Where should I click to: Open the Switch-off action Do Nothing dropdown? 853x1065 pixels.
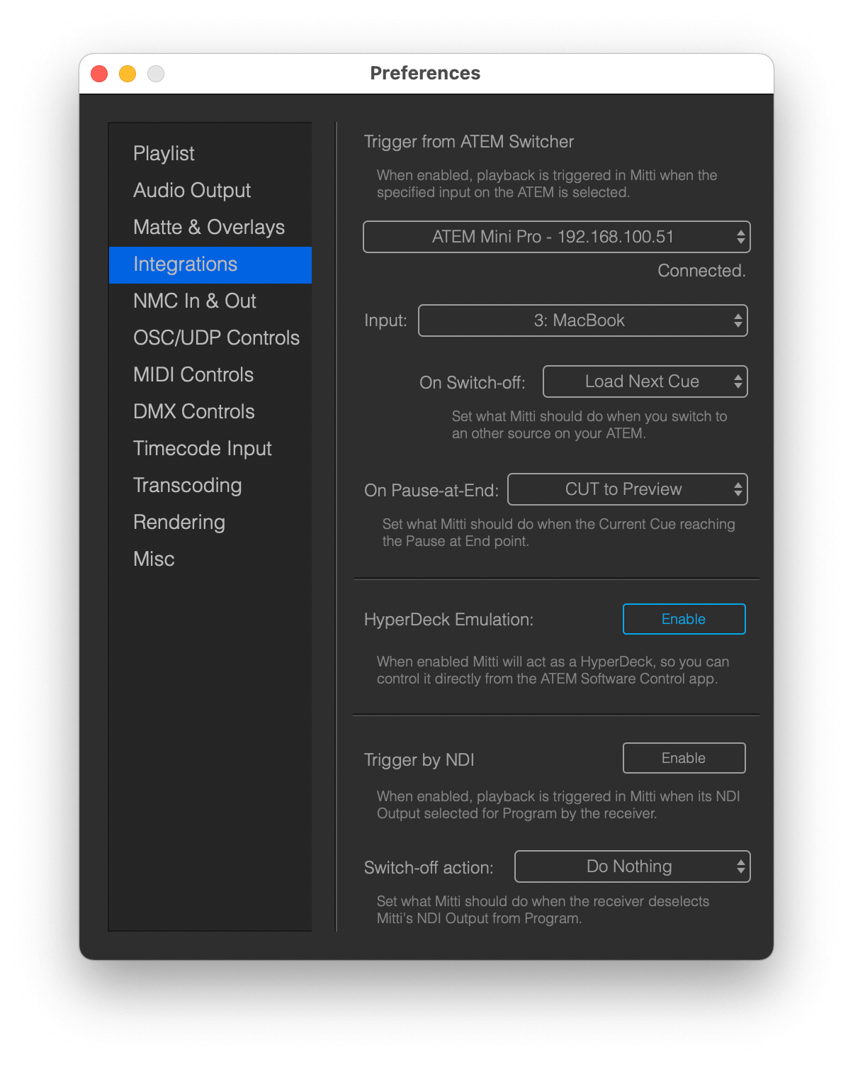coord(632,866)
